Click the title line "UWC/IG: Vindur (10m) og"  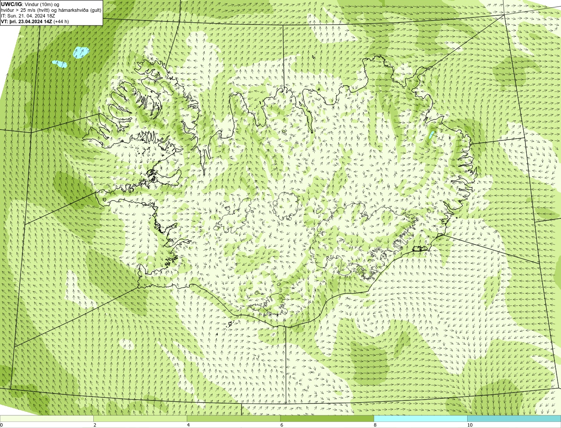tap(30, 4)
